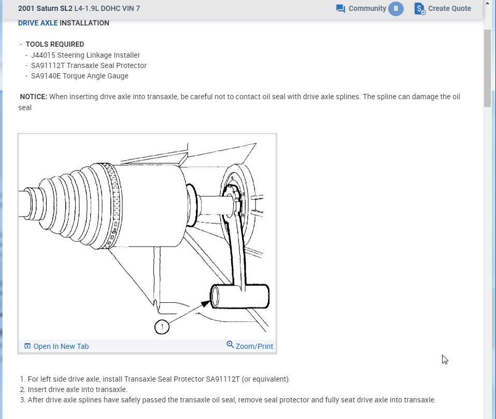Click the vertical scrollbar thumb
This screenshot has width=496, height=419.
pos(487,67)
